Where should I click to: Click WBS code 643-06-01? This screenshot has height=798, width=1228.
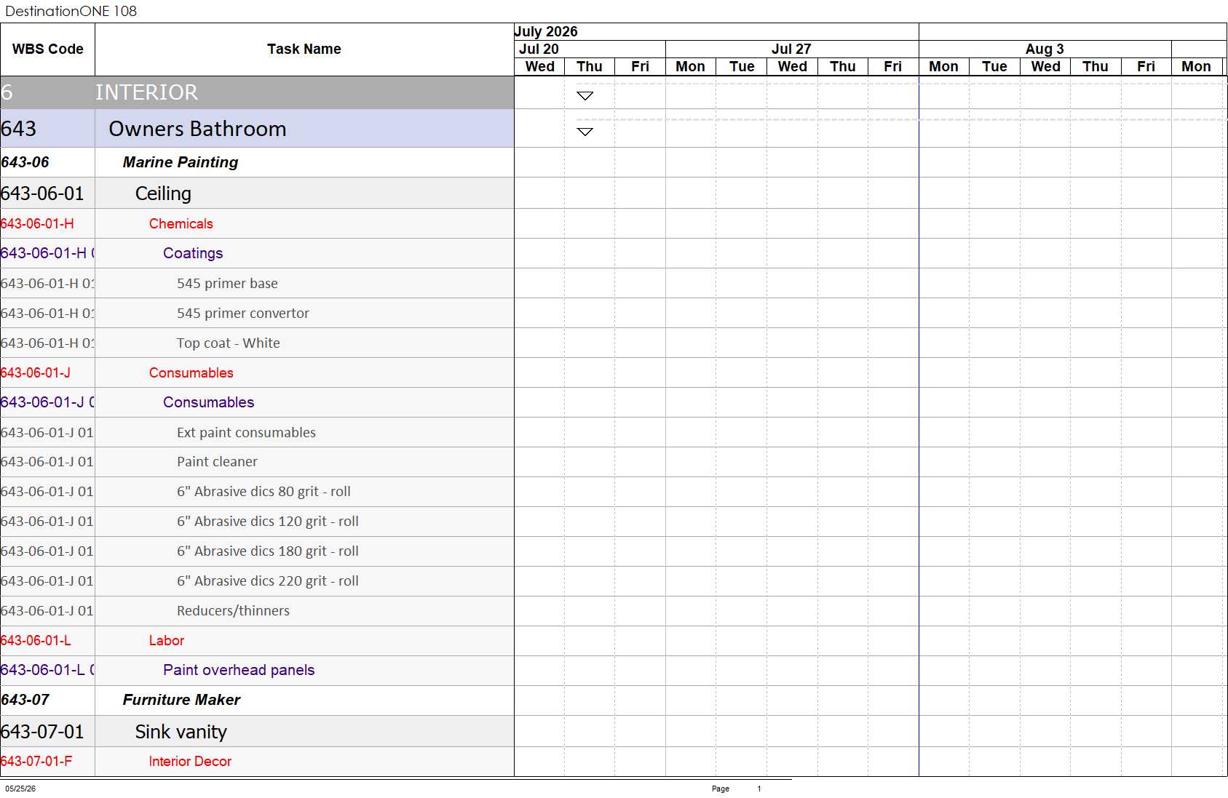tap(42, 193)
